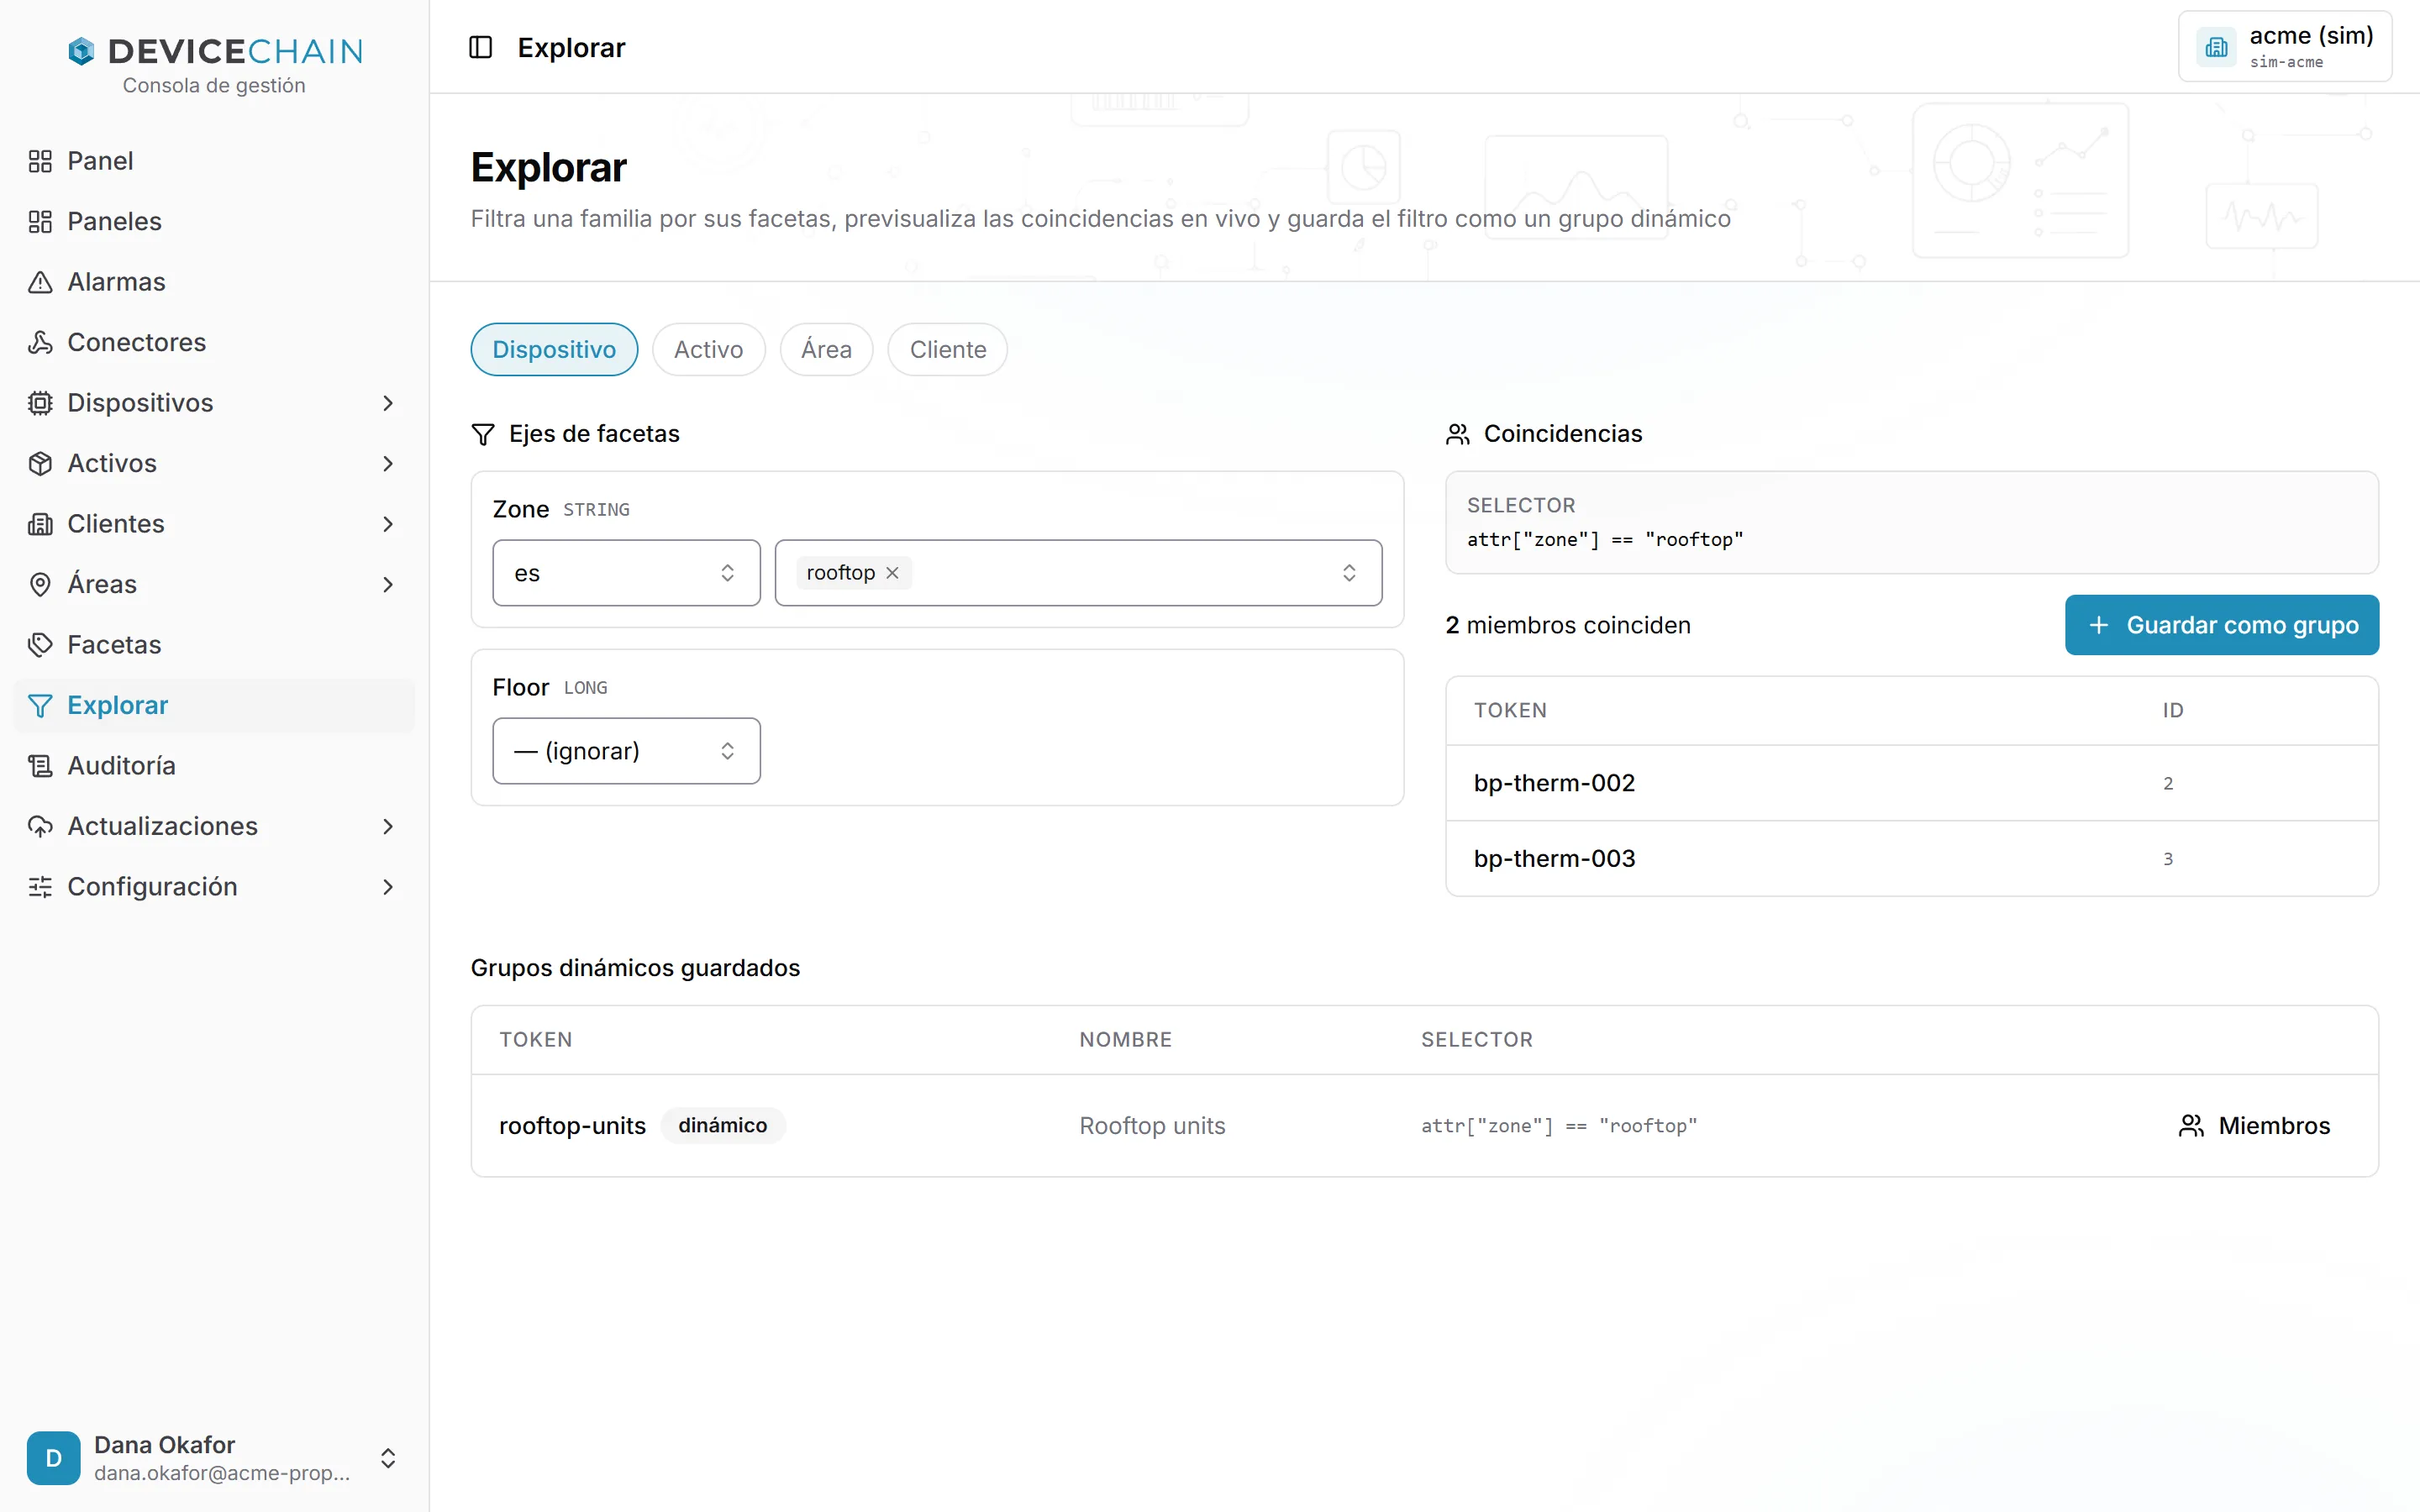
Task: Click the Conectores plug icon
Action: tap(40, 342)
